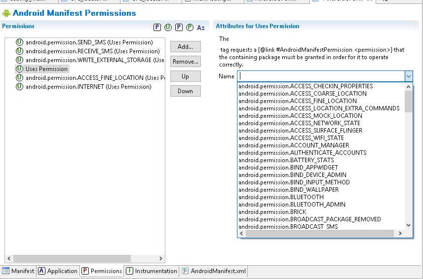The height and width of the screenshot is (279, 423).
Task: Choose android.permission.ACCESS_COARSE_LOCATION from dropdown
Action: pyautogui.click(x=303, y=94)
